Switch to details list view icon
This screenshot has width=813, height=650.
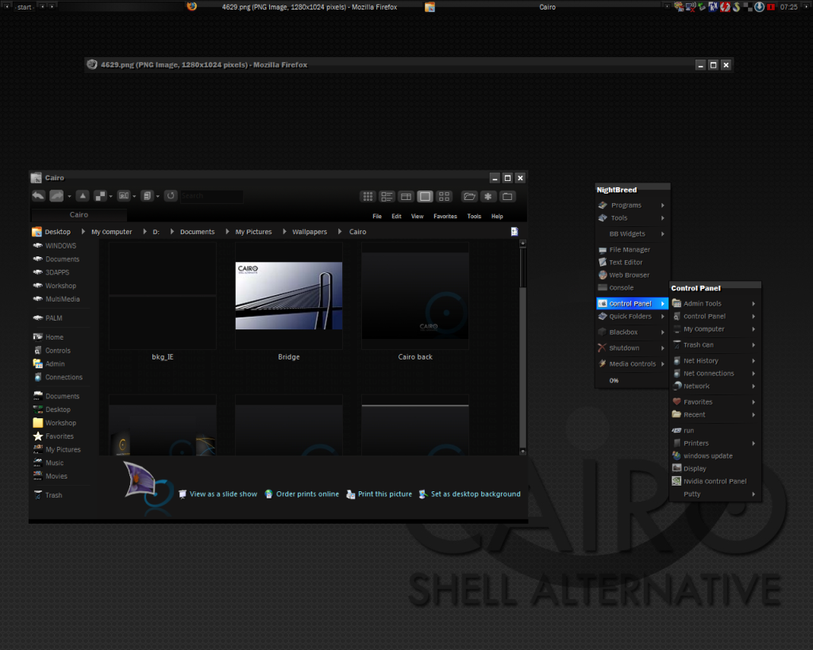(x=387, y=197)
